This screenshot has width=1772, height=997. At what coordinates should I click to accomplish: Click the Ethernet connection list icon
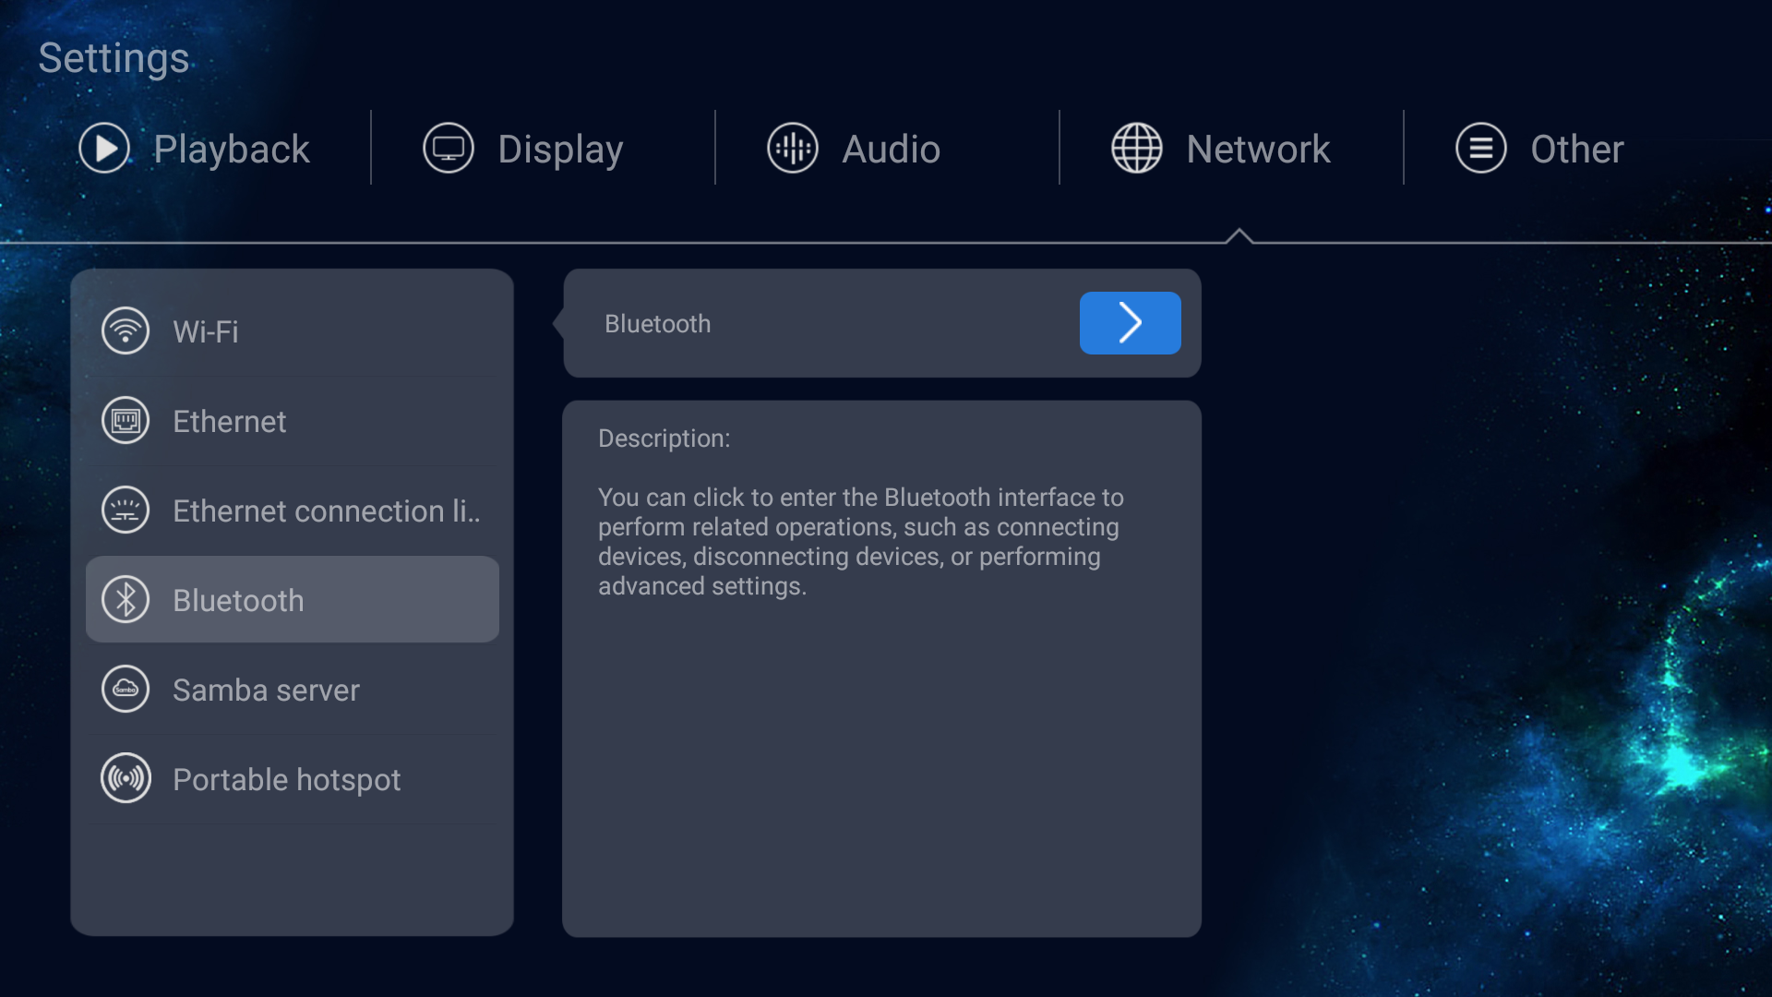pyautogui.click(x=126, y=510)
